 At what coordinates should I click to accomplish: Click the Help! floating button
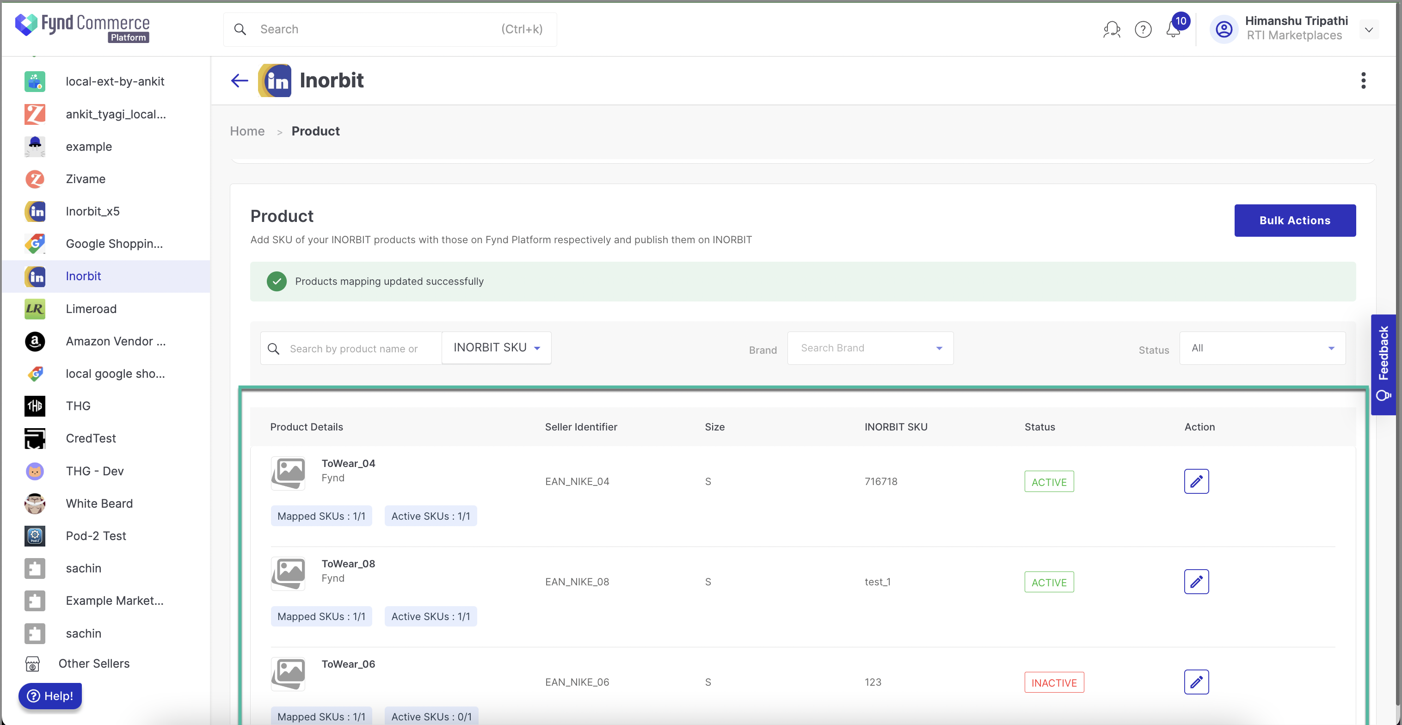click(50, 695)
